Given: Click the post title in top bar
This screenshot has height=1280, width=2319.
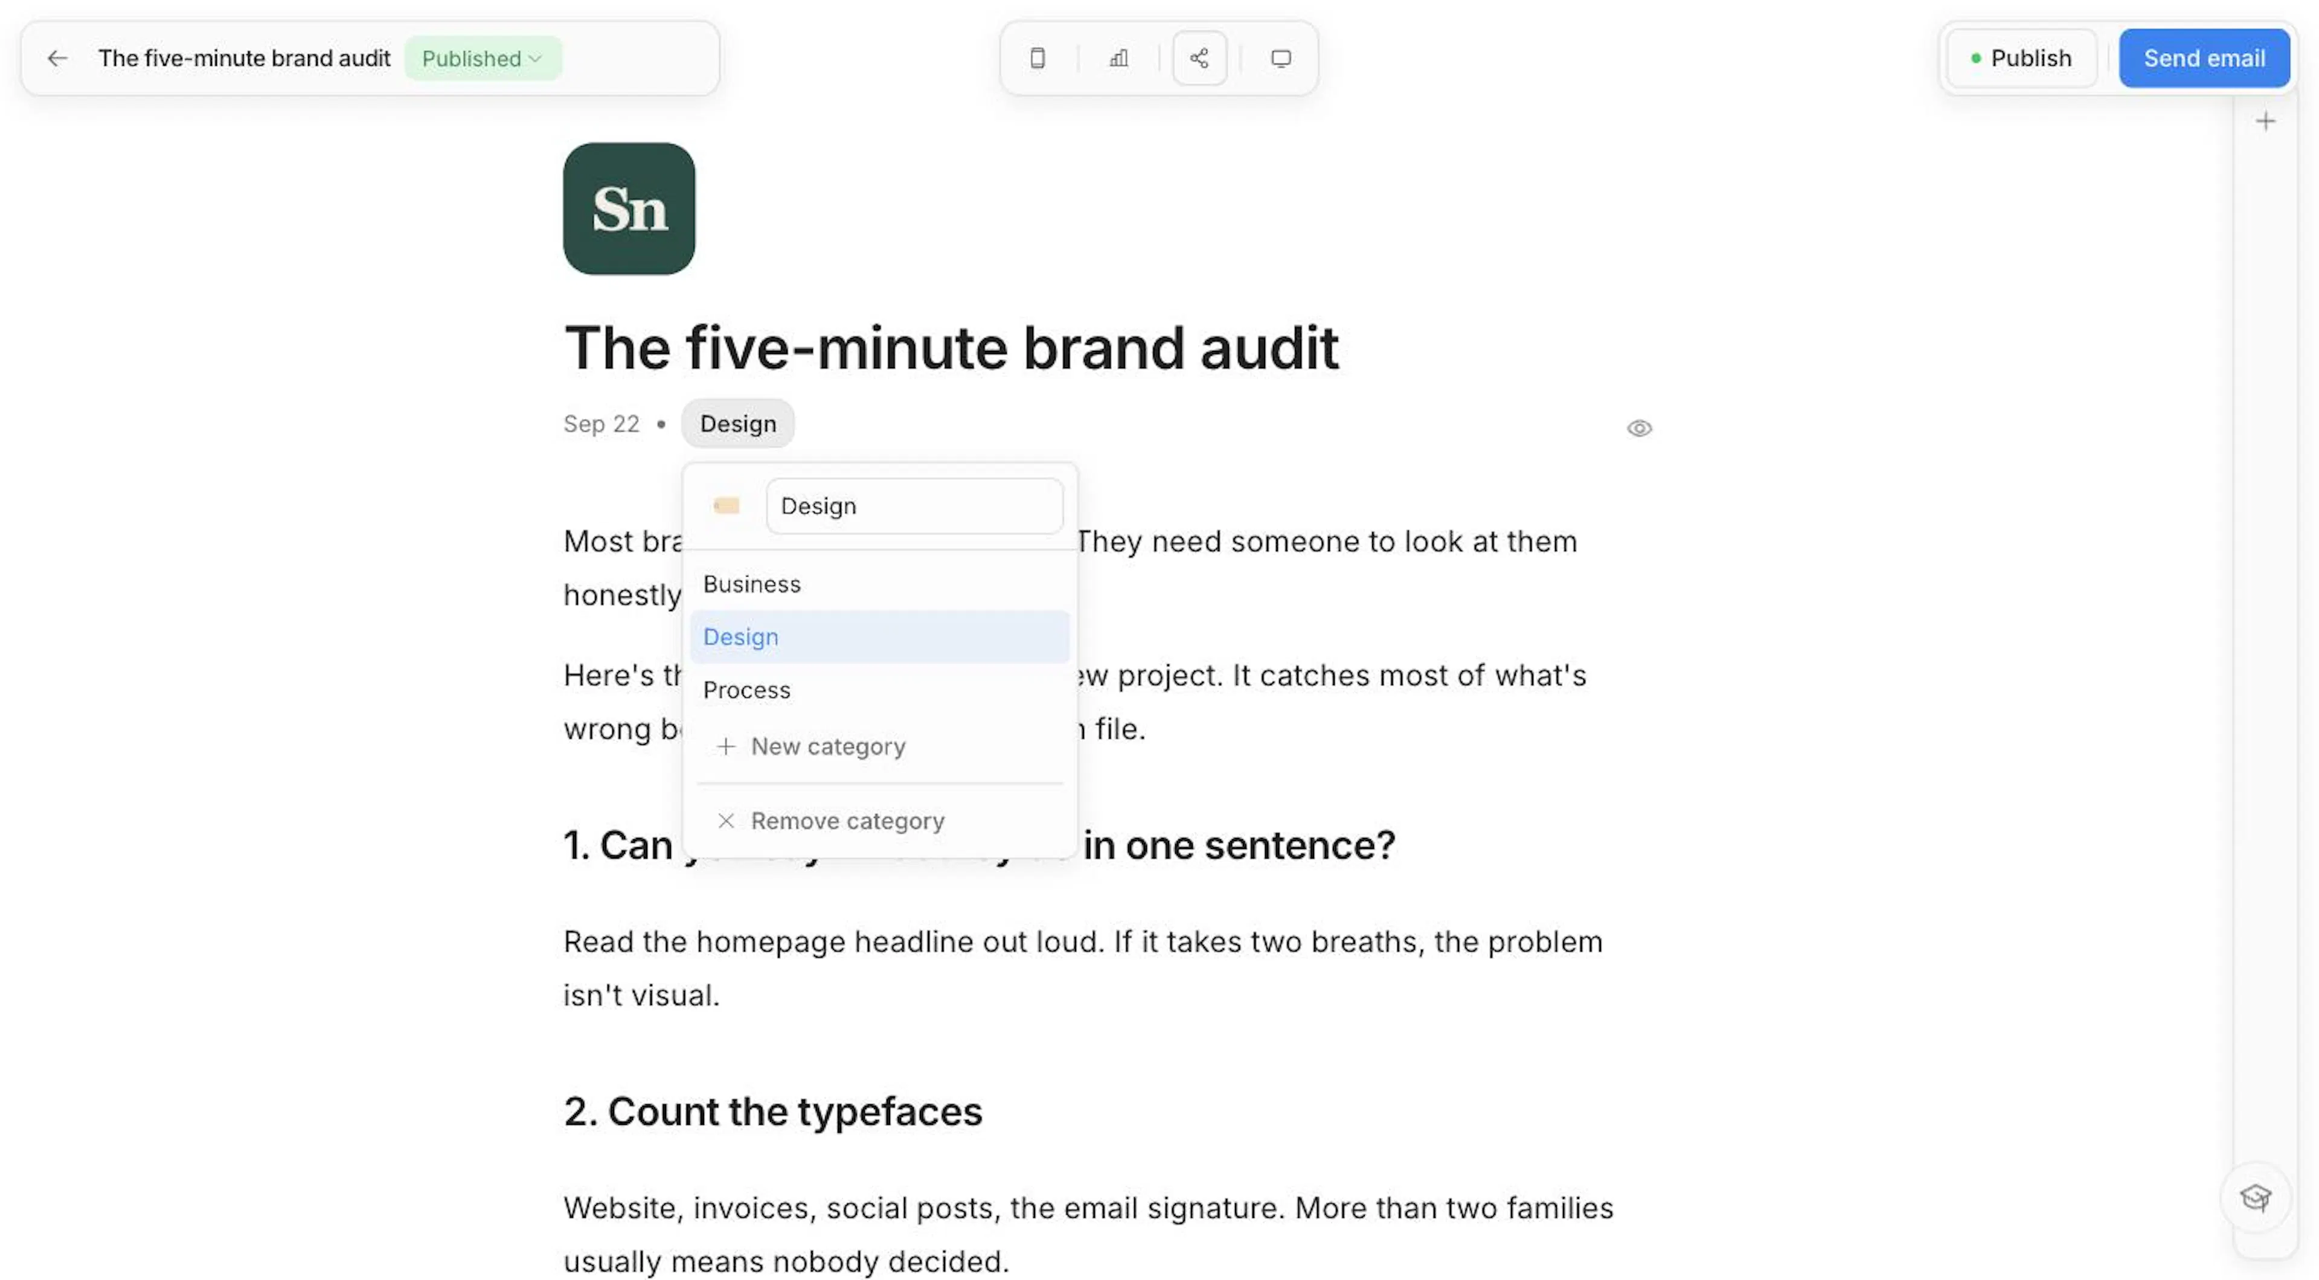Looking at the screenshot, I should pyautogui.click(x=244, y=59).
